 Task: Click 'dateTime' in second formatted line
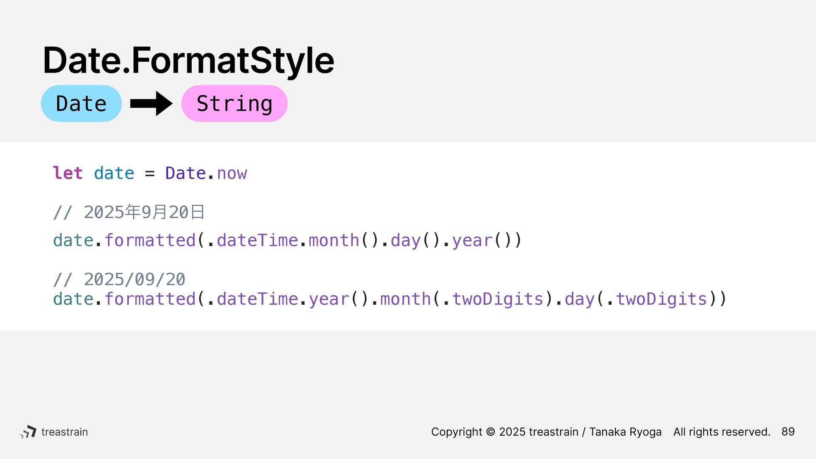click(x=258, y=299)
